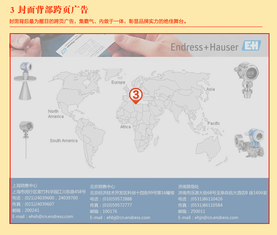277x235 pixels.
Task: Click the Europe label on the map
Action: tap(118, 82)
